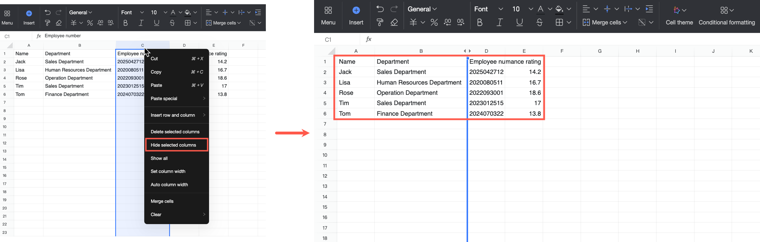Screen dimensions: 760x242
Task: Select column F header in right screenshot
Action: (x=562, y=51)
